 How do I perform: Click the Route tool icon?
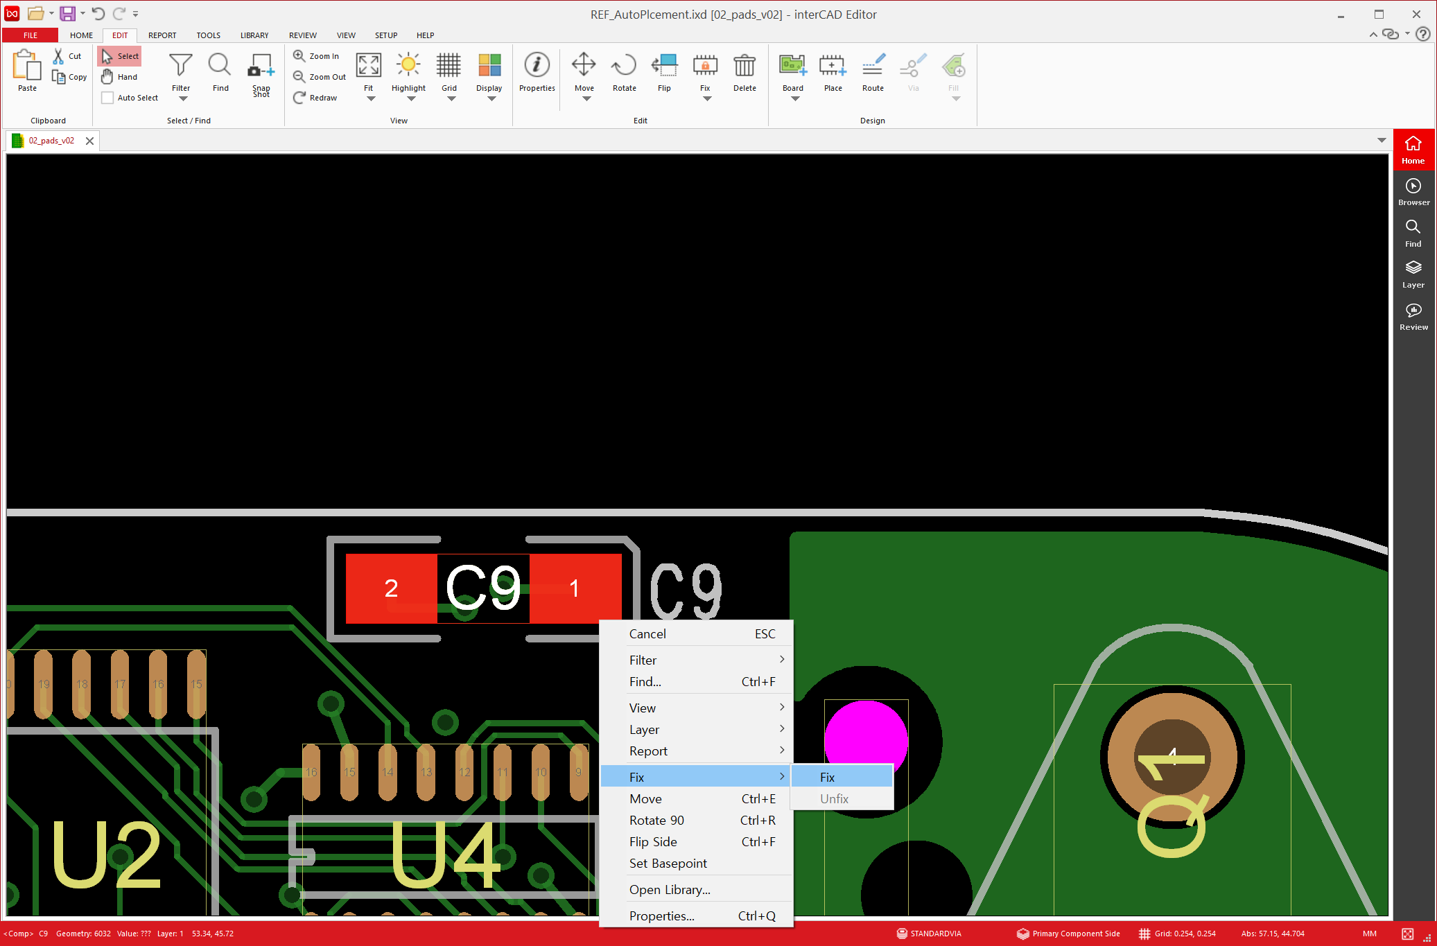(873, 67)
